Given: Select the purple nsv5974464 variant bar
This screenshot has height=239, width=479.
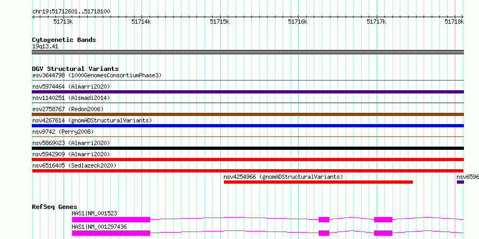Looking at the screenshot, I should pos(248,92).
